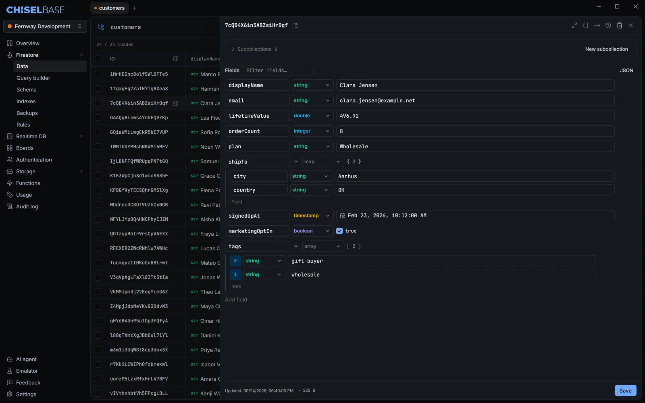Open the Fernway Development project selector

(x=45, y=26)
